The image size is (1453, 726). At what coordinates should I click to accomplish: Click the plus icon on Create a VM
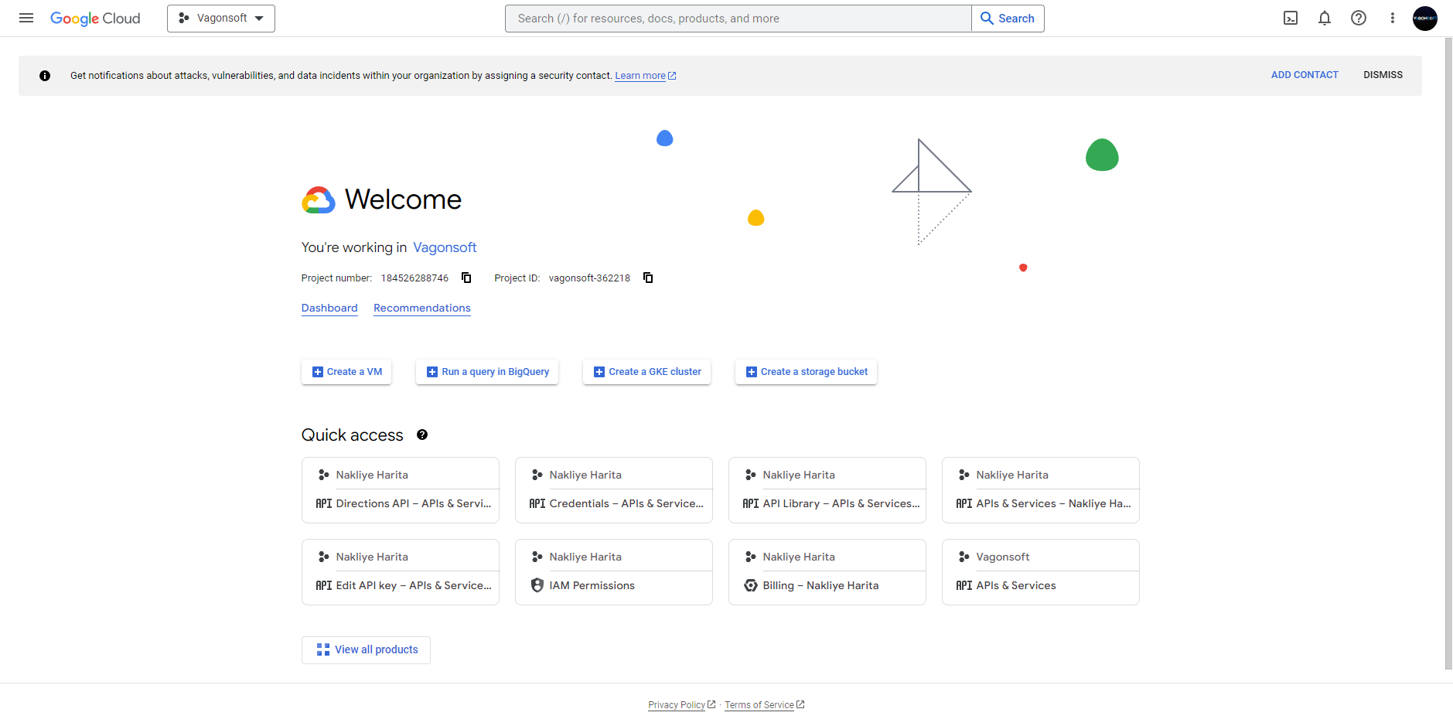click(317, 372)
